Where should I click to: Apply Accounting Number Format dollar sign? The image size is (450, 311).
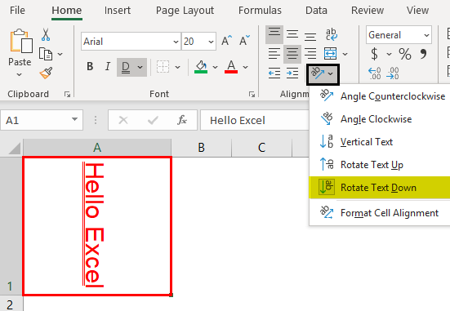tap(374, 54)
